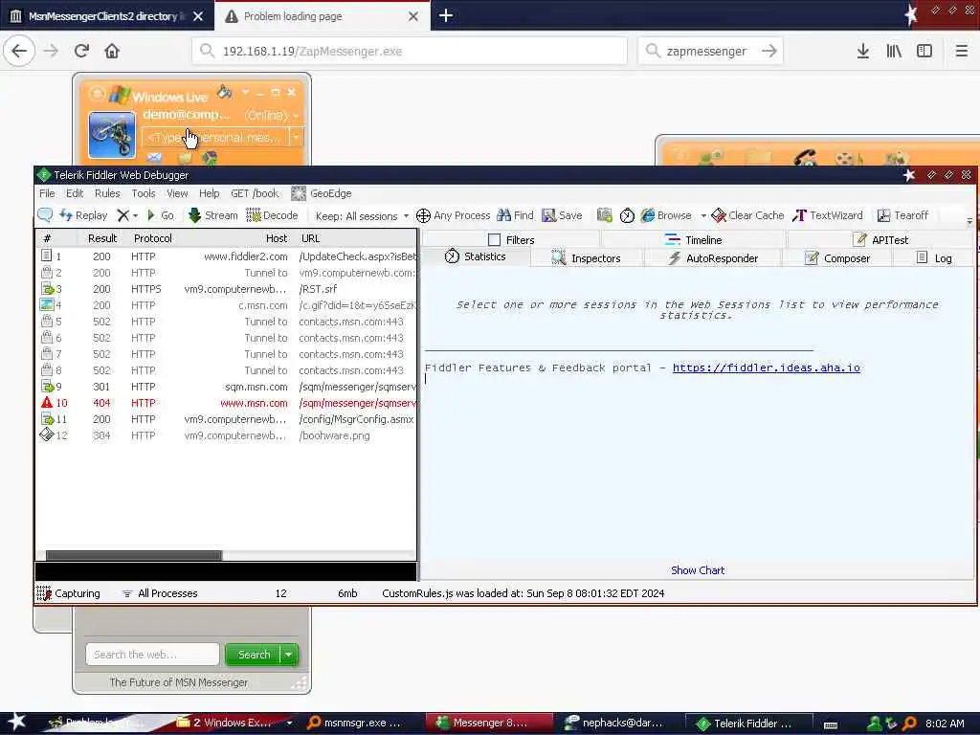Switch to the Inspectors tab
The width and height of the screenshot is (980, 735).
(x=587, y=257)
